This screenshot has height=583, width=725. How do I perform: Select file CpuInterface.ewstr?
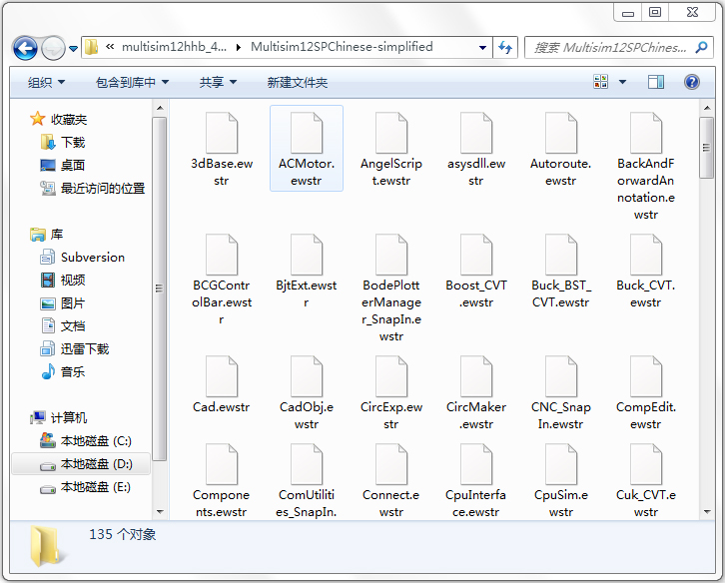(476, 480)
